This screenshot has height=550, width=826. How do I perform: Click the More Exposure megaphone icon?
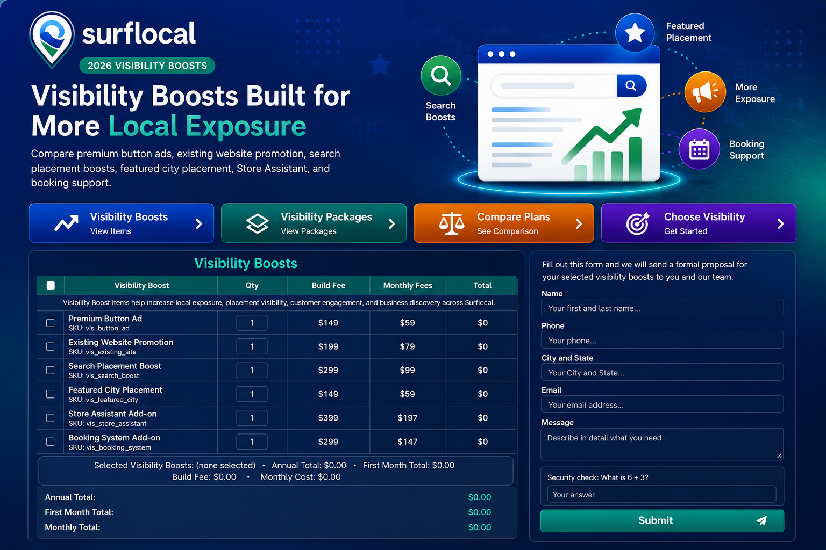[705, 92]
